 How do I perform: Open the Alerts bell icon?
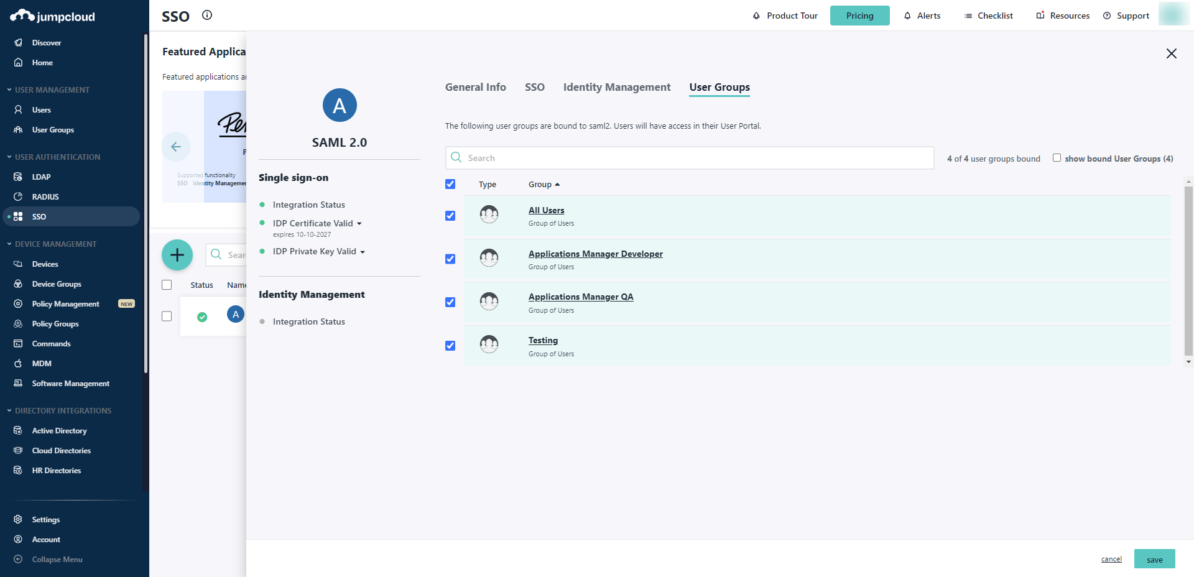point(907,16)
